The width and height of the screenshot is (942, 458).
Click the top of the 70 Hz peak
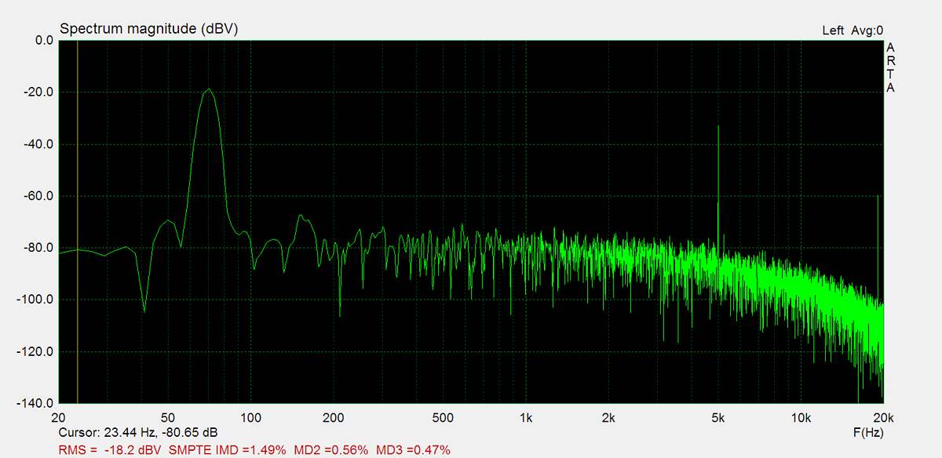click(x=209, y=90)
